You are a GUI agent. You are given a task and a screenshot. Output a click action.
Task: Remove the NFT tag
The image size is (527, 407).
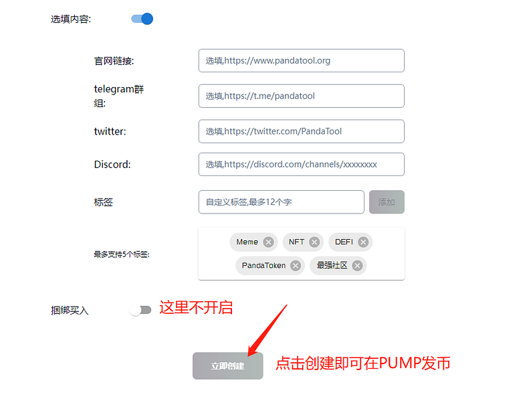click(314, 242)
